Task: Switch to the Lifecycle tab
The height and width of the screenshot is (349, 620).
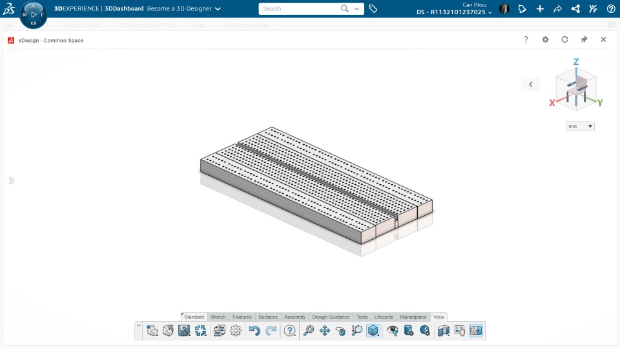Action: (384, 317)
